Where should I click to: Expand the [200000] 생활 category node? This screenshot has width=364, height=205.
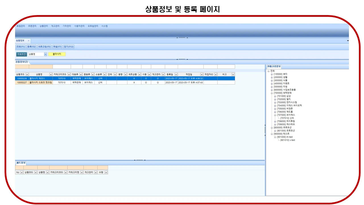click(272, 77)
